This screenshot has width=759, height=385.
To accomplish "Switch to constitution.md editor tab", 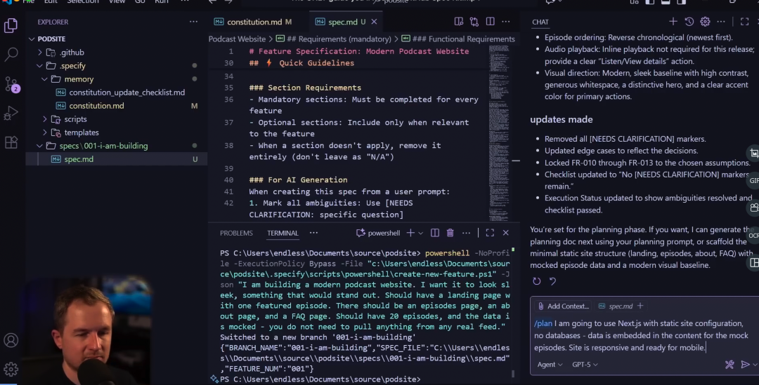I will coord(253,22).
